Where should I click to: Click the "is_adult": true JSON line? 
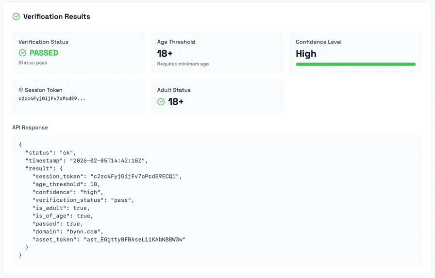point(61,208)
